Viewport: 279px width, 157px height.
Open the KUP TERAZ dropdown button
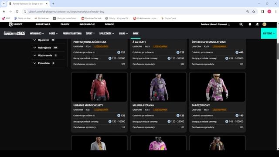269,33
